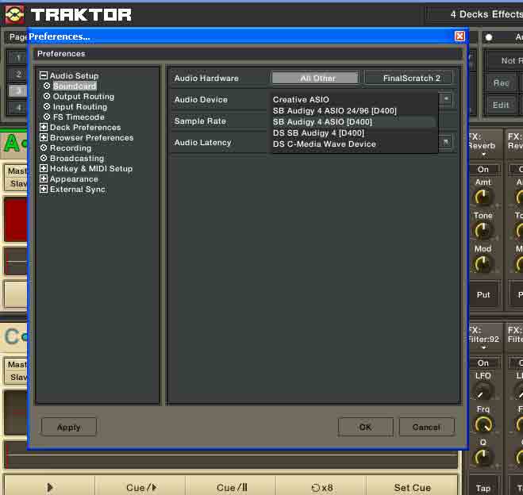Open the Audio Latency dropdown arrow
The image size is (523, 495).
(x=446, y=142)
